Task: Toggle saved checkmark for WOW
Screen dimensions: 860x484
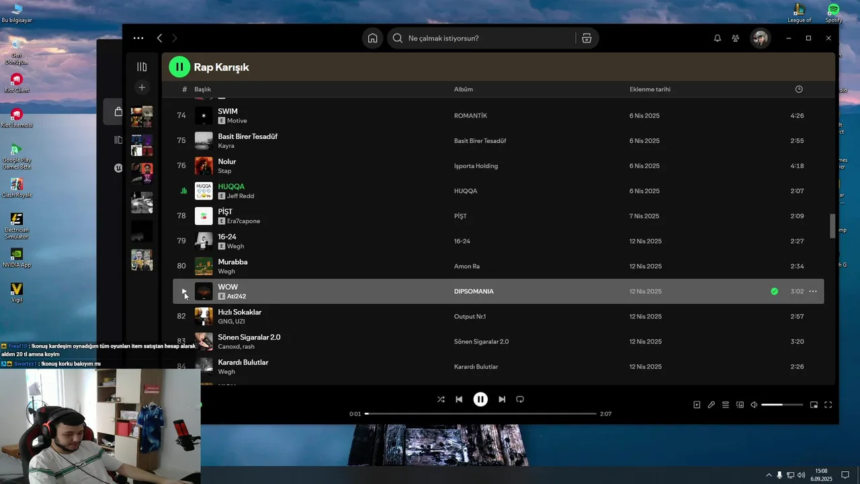Action: [x=774, y=292]
